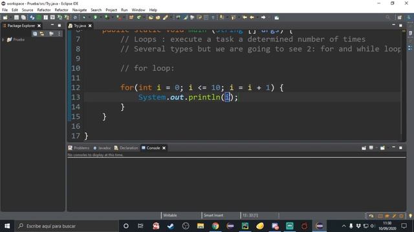Click the Display Selected Console icon
This screenshot has height=232, width=414.
click(x=371, y=148)
